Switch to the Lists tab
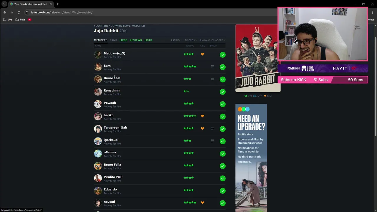This screenshot has height=212, width=377. (x=148, y=40)
